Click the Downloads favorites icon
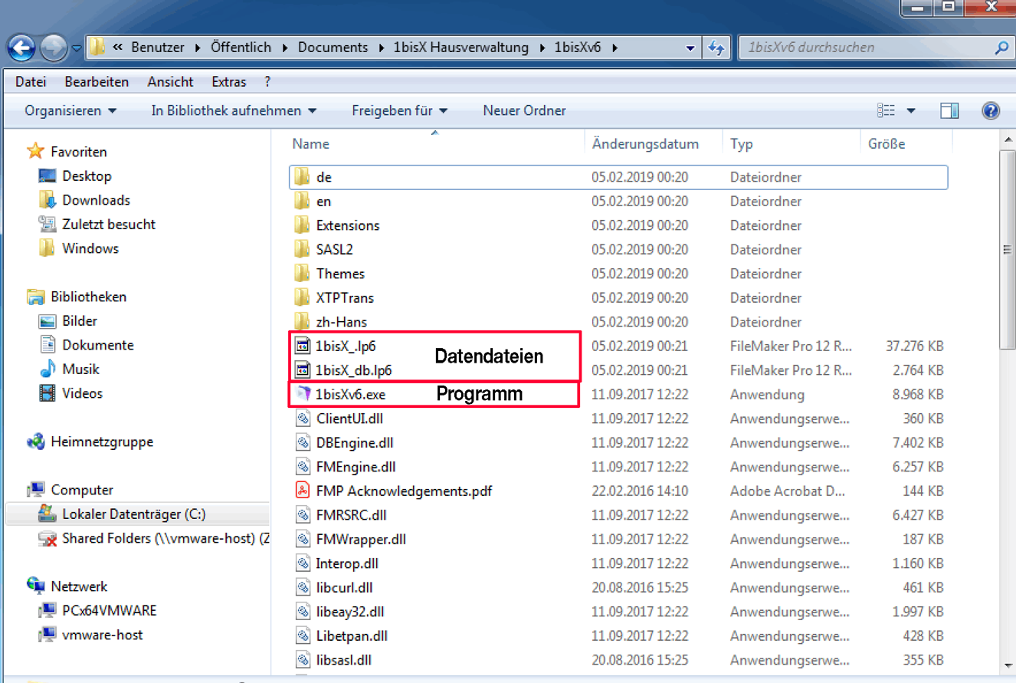 click(x=48, y=200)
